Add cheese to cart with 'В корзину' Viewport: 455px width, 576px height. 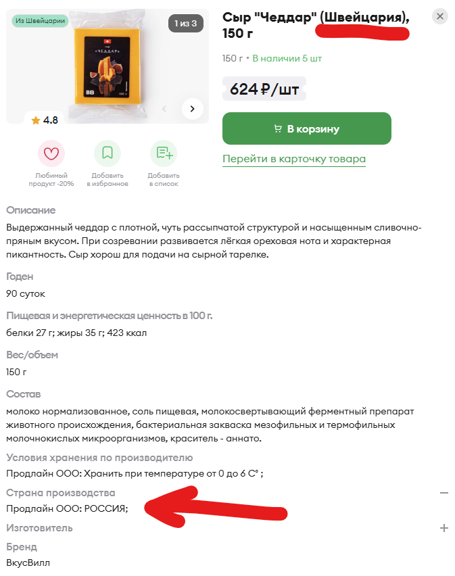307,128
